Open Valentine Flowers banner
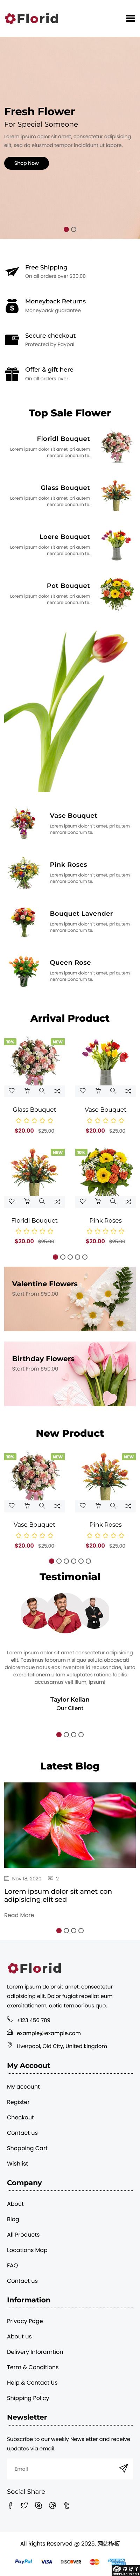Image resolution: width=140 pixels, height=2576 pixels. 70,1298
